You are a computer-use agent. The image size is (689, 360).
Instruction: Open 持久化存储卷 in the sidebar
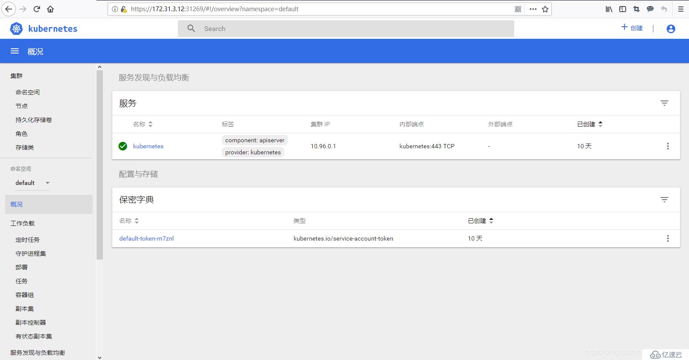point(34,120)
